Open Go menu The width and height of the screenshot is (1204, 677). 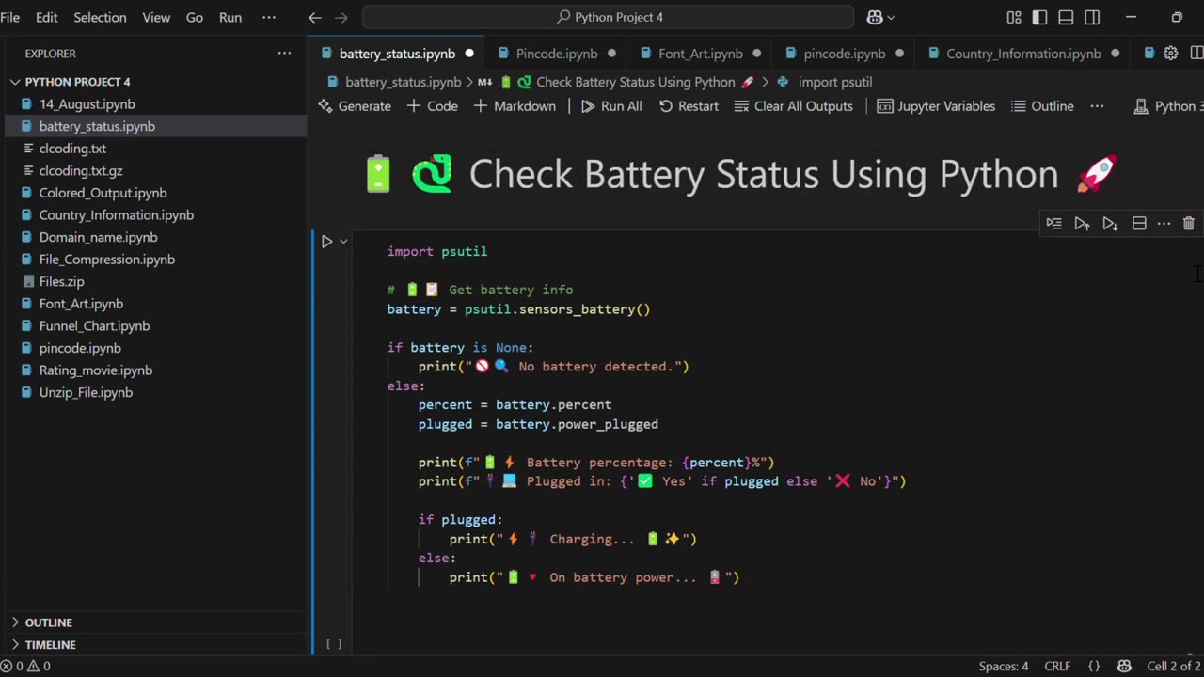[x=195, y=17]
